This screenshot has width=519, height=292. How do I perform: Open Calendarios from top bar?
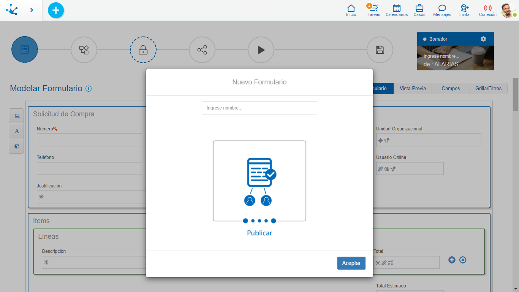397,10
